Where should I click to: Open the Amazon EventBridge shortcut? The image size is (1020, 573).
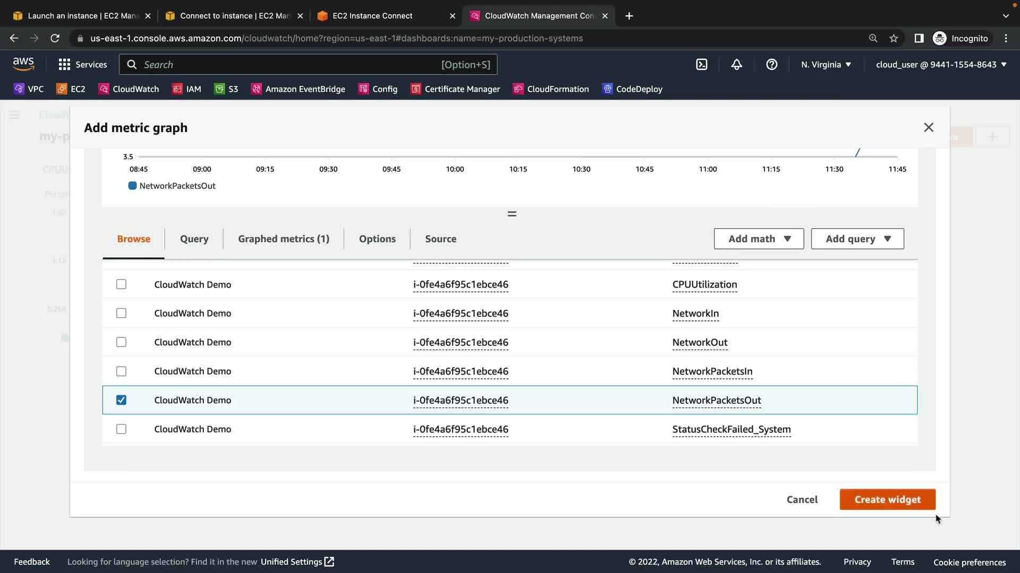pyautogui.click(x=298, y=89)
